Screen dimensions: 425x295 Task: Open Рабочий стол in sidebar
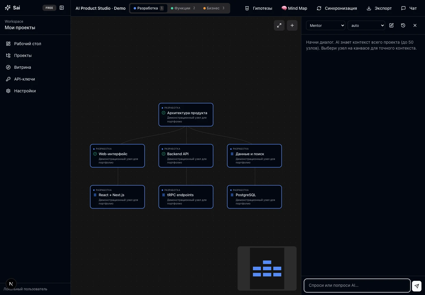(35, 44)
